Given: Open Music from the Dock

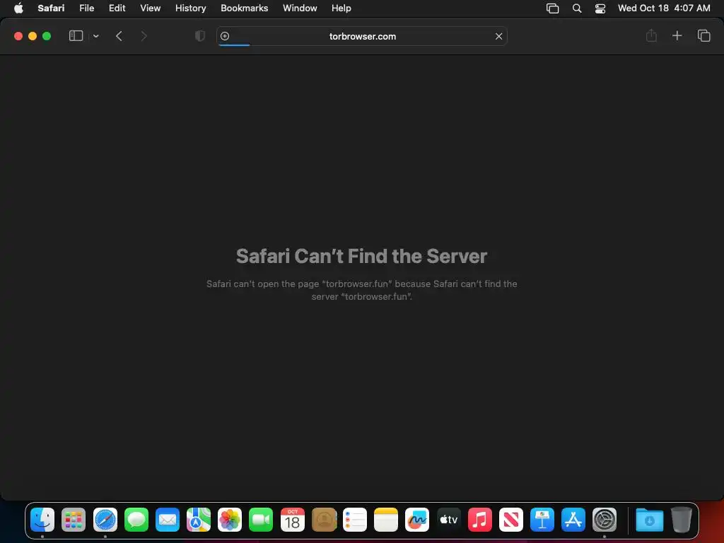Looking at the screenshot, I should pos(480,520).
